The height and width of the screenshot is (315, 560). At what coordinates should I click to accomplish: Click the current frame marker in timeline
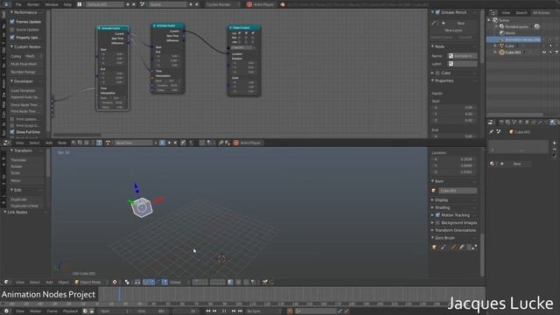(x=119, y=295)
